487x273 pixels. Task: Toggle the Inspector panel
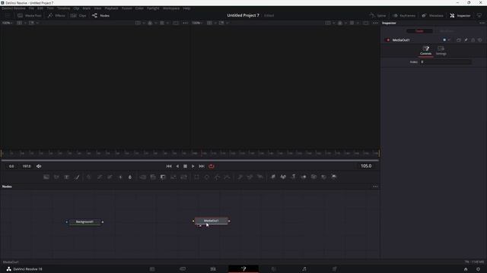460,15
